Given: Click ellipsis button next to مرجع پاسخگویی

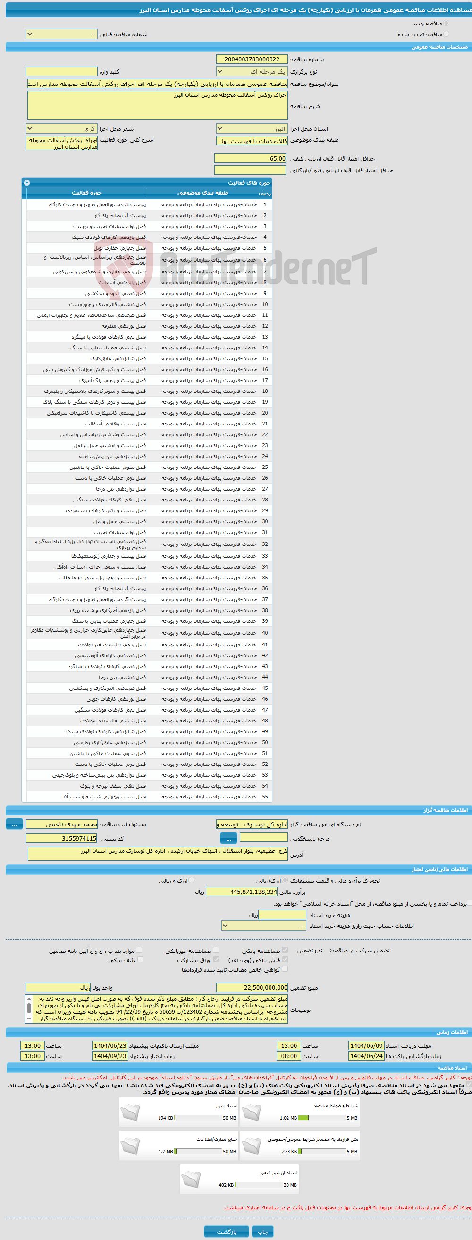Looking at the screenshot, I should [x=228, y=838].
